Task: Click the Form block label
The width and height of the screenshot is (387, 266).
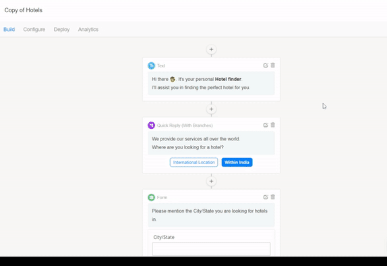Action: [162, 198]
